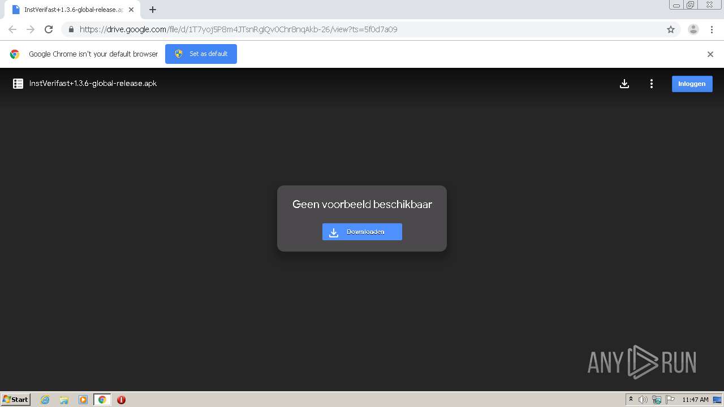Click the file type icon beside the filename
The height and width of the screenshot is (407, 724).
18,84
